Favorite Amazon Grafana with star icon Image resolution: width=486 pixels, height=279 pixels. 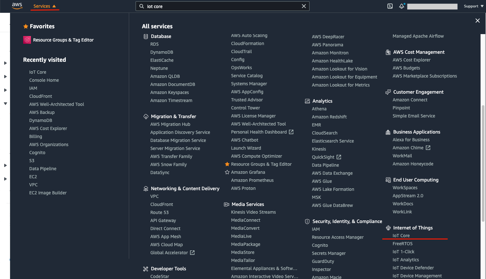[x=227, y=172]
